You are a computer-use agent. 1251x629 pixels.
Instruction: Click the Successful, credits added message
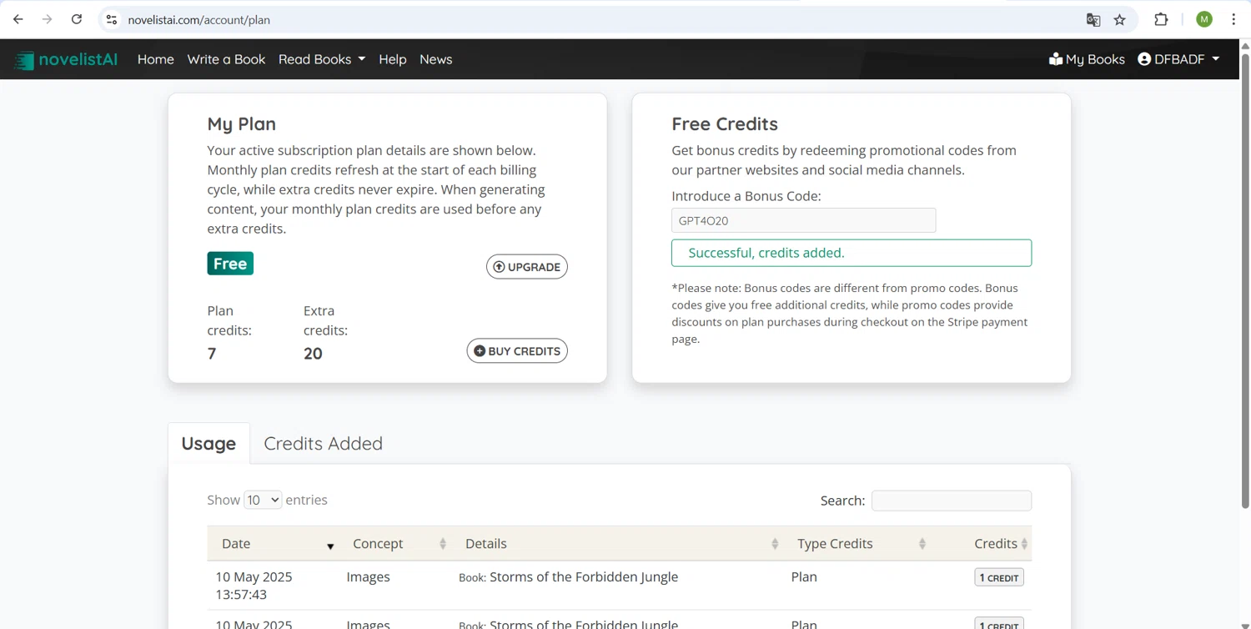point(852,253)
